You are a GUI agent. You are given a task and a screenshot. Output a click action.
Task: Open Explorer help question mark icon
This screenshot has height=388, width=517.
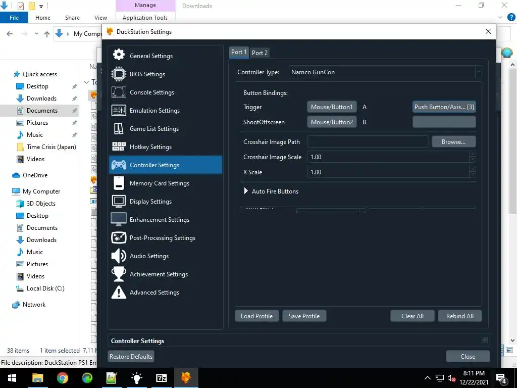coord(511,18)
